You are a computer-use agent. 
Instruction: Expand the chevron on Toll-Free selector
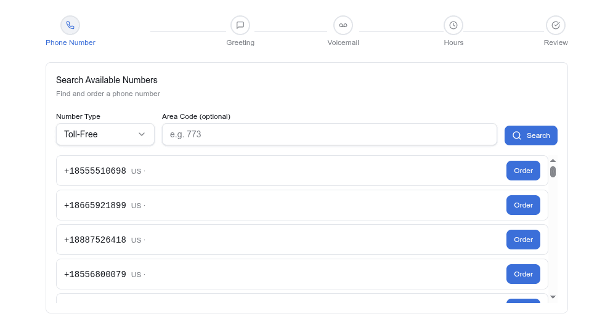142,134
